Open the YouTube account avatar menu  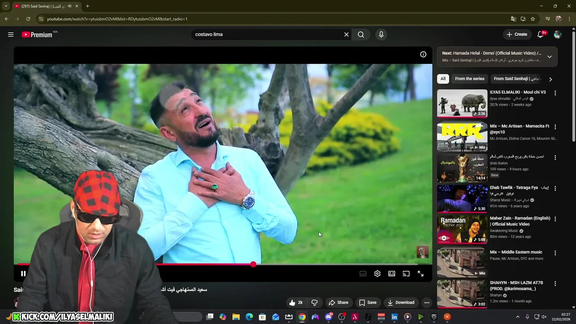point(558,34)
